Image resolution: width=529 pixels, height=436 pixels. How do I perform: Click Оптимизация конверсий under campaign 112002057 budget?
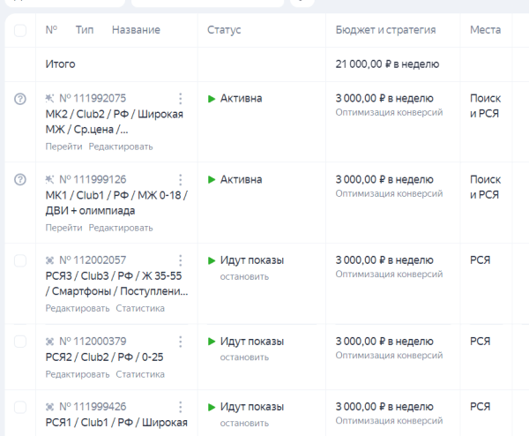point(389,274)
